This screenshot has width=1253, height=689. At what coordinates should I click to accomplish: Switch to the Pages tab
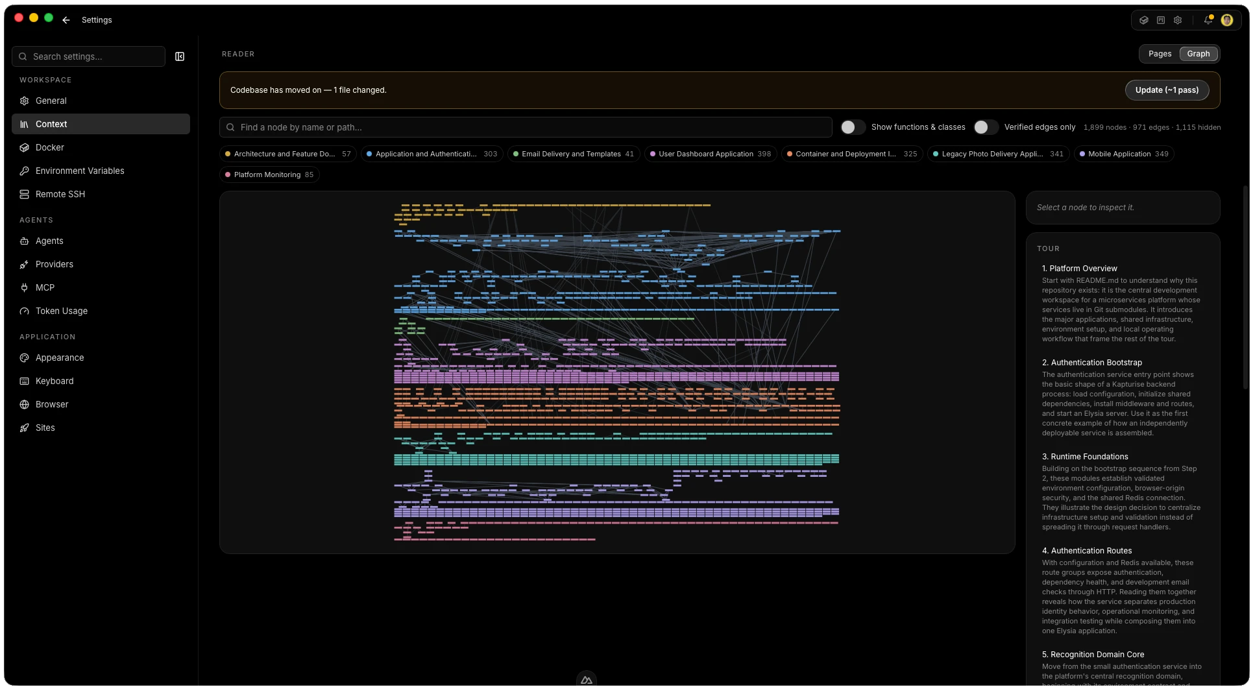click(1160, 54)
